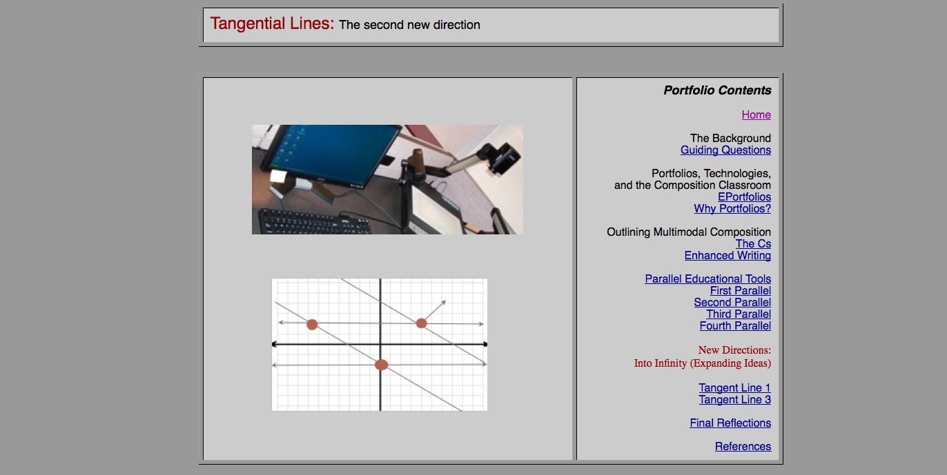
Task: Open The Cs link
Action: click(753, 244)
